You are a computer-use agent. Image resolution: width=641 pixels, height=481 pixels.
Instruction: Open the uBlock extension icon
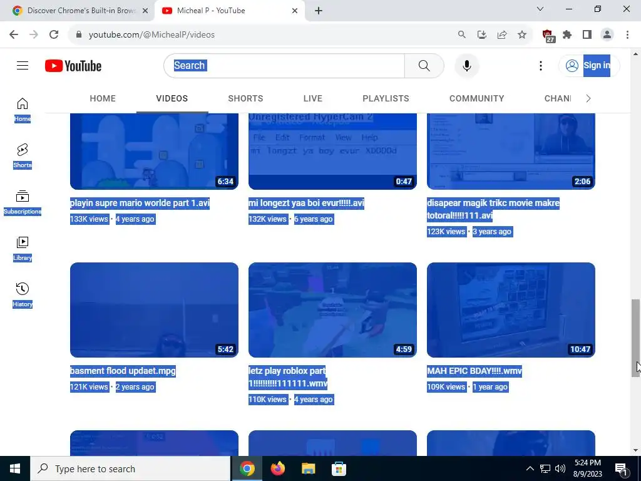[x=548, y=36]
